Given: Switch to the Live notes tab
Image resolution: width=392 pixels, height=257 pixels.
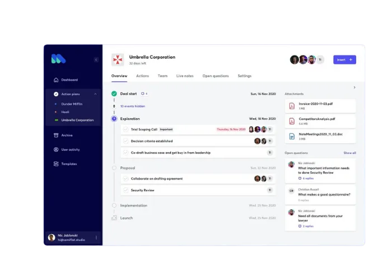Looking at the screenshot, I should pyautogui.click(x=185, y=76).
